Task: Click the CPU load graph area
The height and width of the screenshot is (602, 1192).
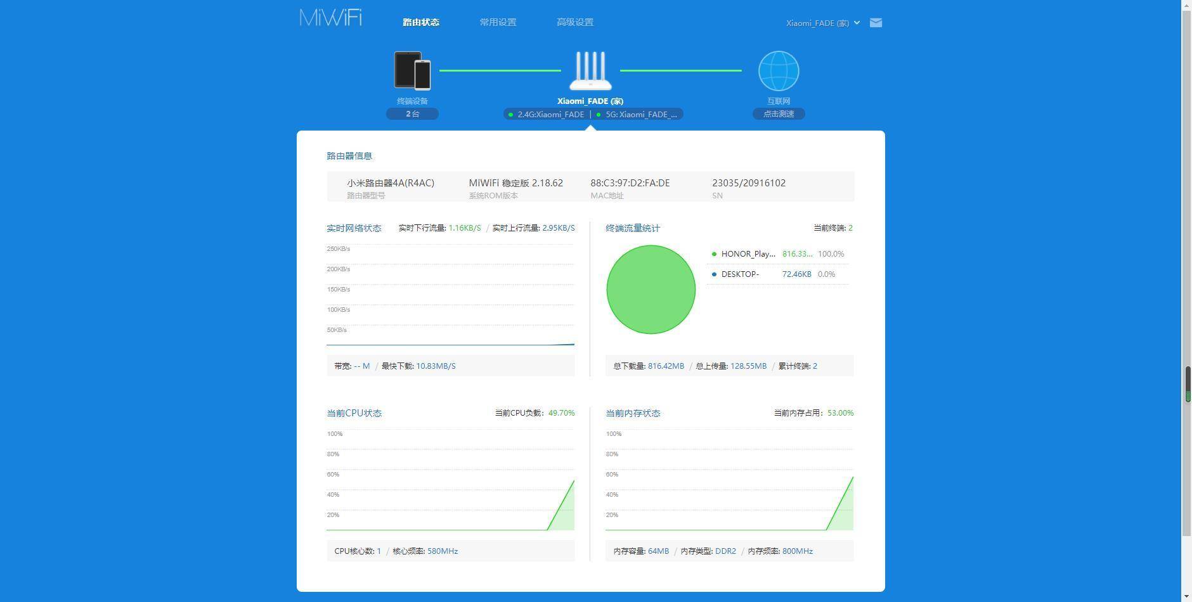Action: click(450, 480)
